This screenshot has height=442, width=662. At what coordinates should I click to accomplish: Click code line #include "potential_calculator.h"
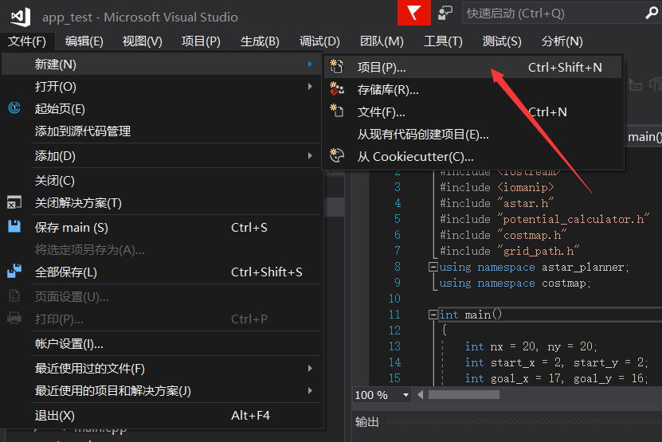[x=545, y=219]
